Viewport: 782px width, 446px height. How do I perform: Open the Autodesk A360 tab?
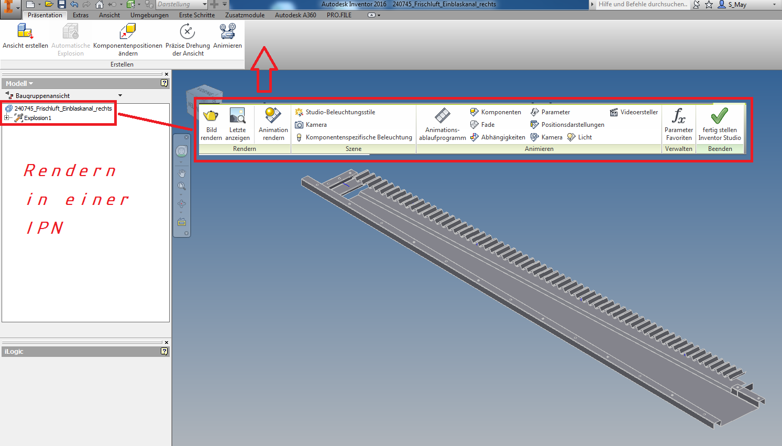295,15
